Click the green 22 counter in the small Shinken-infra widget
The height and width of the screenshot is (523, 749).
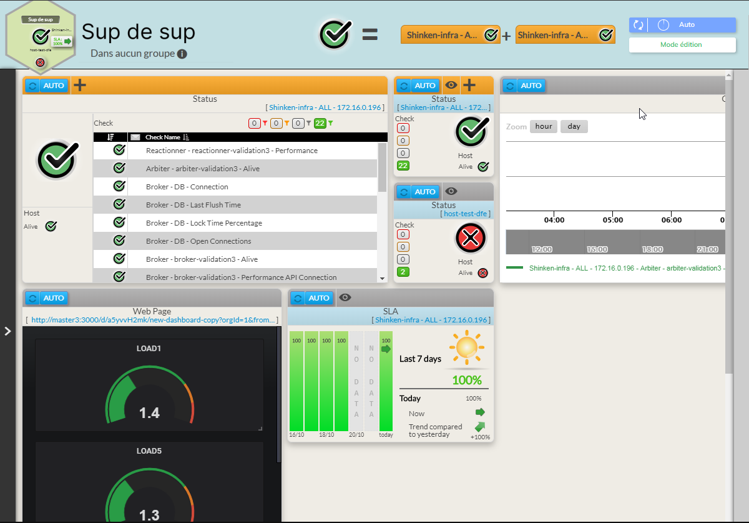click(403, 166)
